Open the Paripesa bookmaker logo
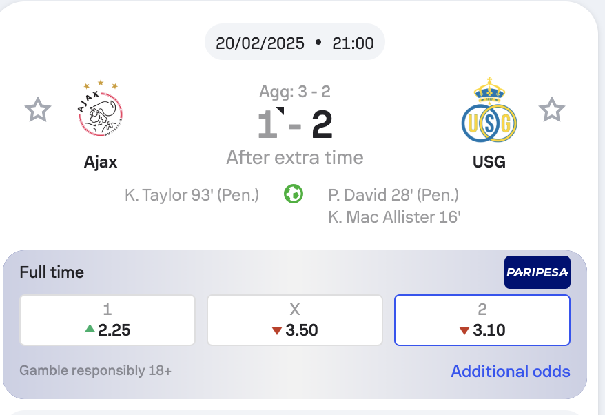Screen dimensions: 605x415 [537, 272]
